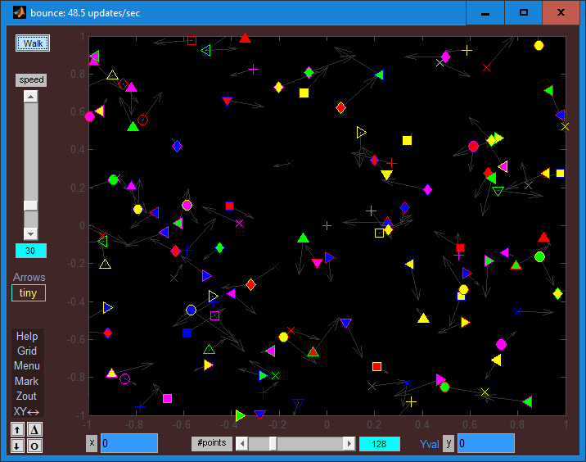The height and width of the screenshot is (462, 586).
Task: Click the delta triangle icon button
Action: (34, 429)
